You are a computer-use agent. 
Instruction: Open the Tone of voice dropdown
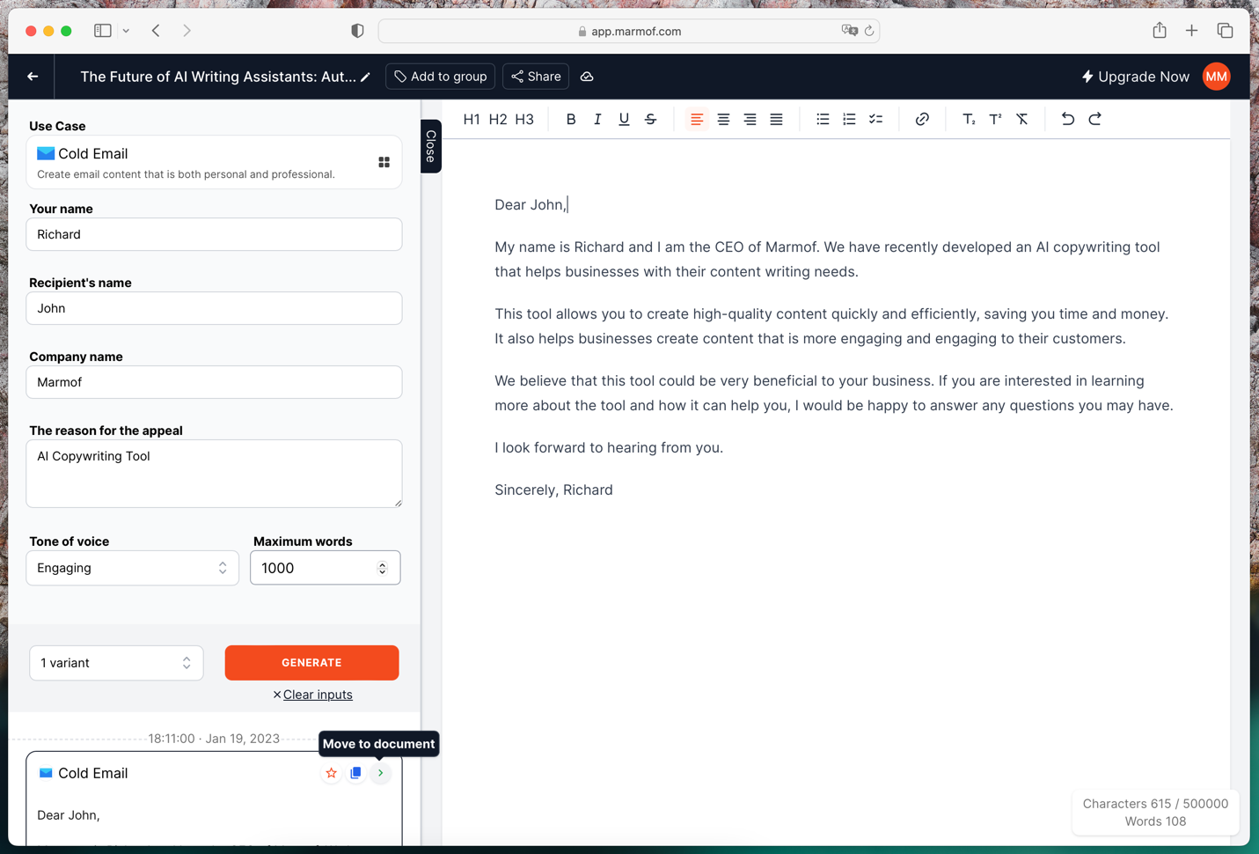(133, 568)
